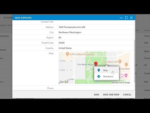This screenshot has width=150, height=113.
Task: Click GCDC Grilled Cheese Bar restaurant icon
Action: pyautogui.click(x=67, y=54)
